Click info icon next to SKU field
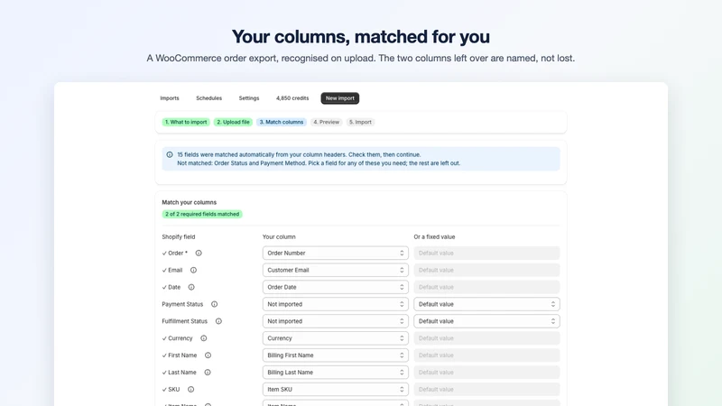Screen dimensions: 722x406 pyautogui.click(x=190, y=390)
